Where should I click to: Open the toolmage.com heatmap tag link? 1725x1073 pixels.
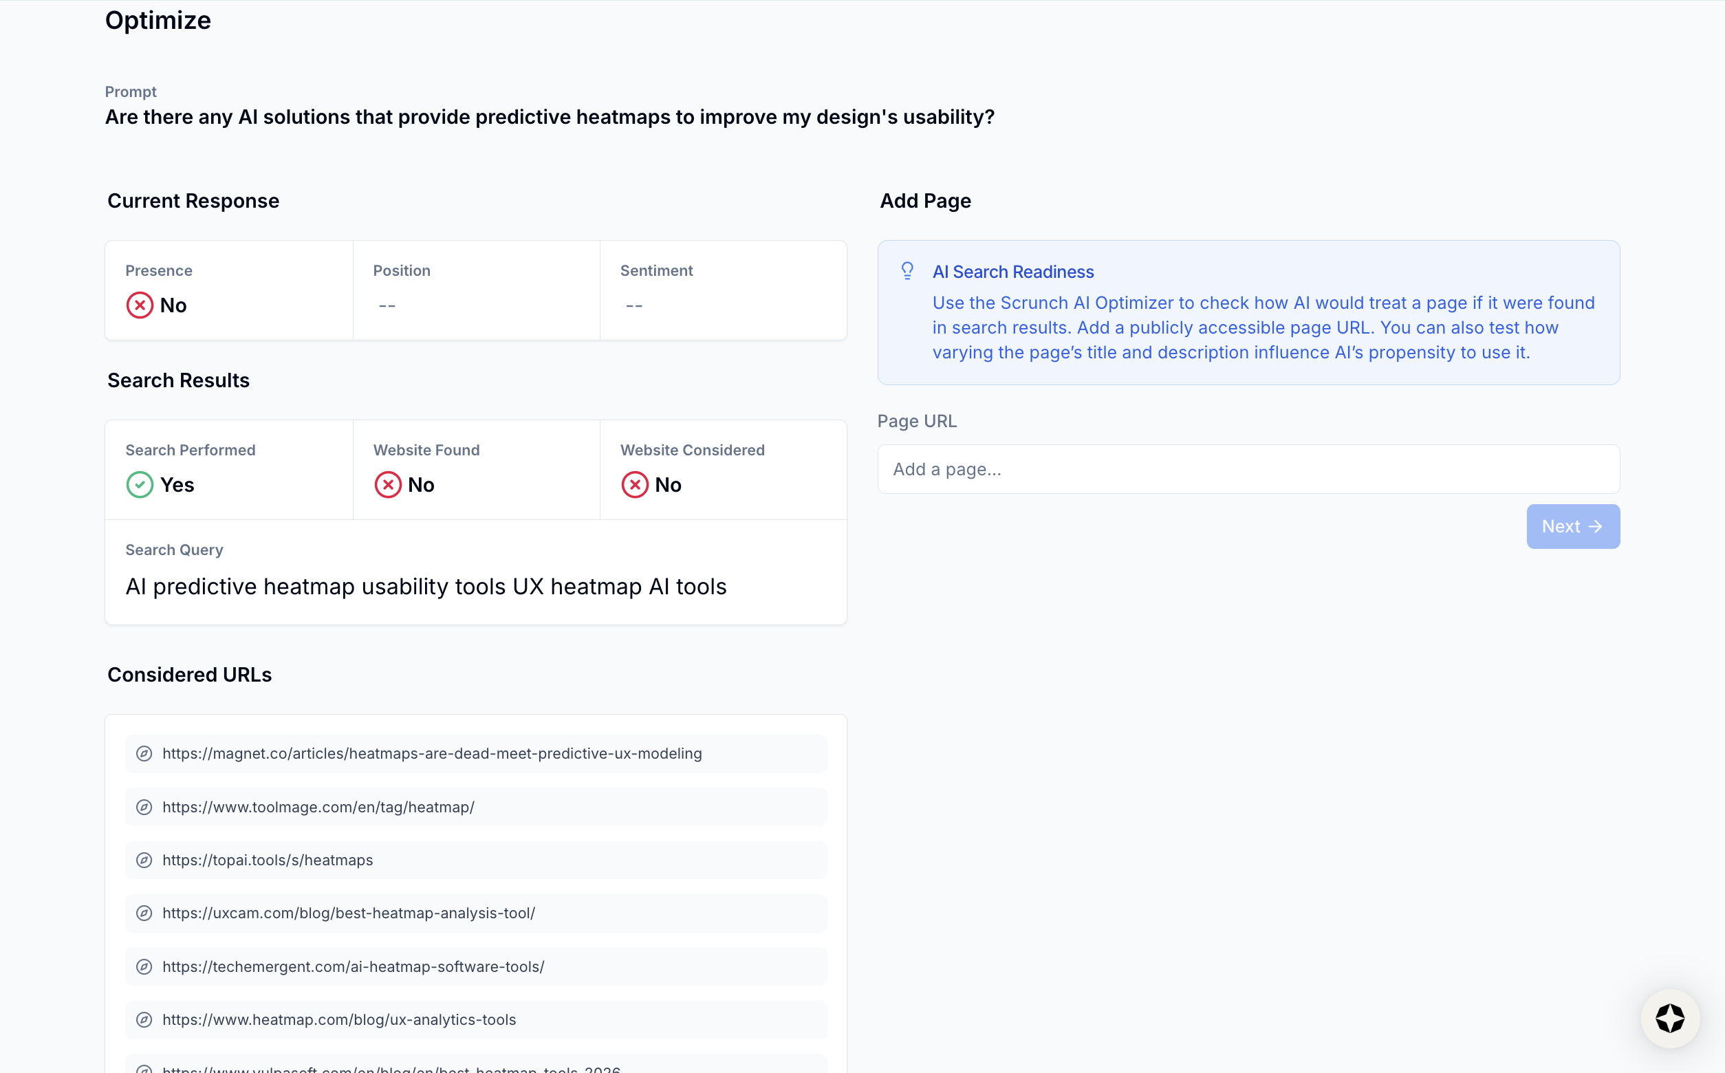coord(318,807)
